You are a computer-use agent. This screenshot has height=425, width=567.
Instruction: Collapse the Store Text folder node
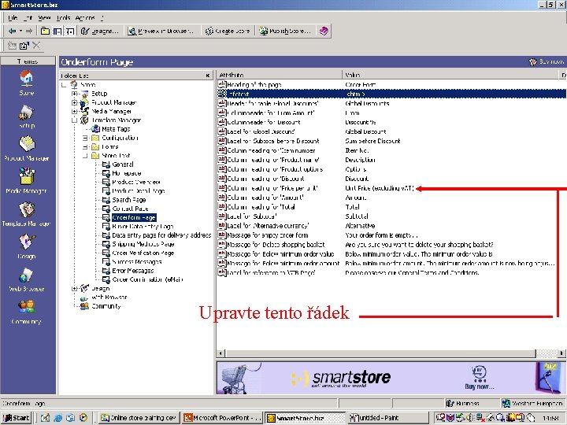[85, 156]
